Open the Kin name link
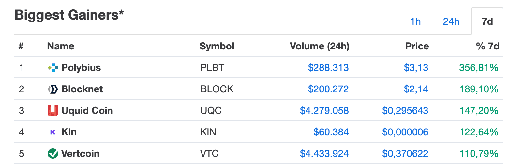 [69, 132]
